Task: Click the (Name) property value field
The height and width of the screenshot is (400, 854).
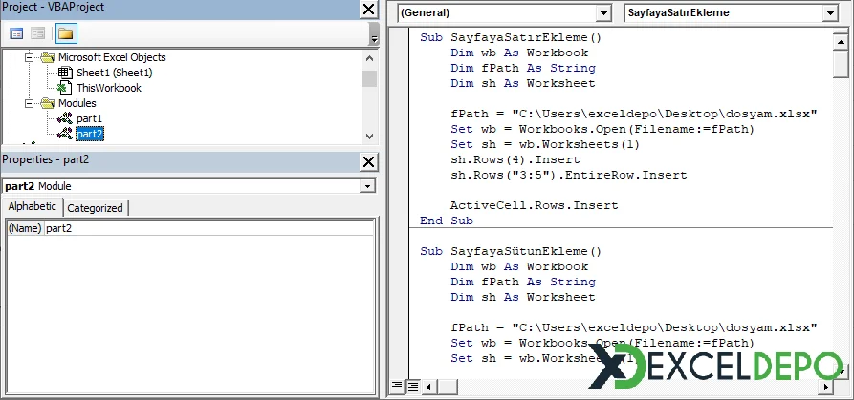Action: point(208,229)
